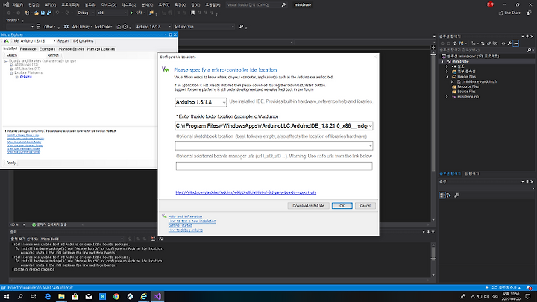Image resolution: width=537 pixels, height=302 pixels.
Task: Click the vMicro build and upload play icon
Action: (x=125, y=27)
